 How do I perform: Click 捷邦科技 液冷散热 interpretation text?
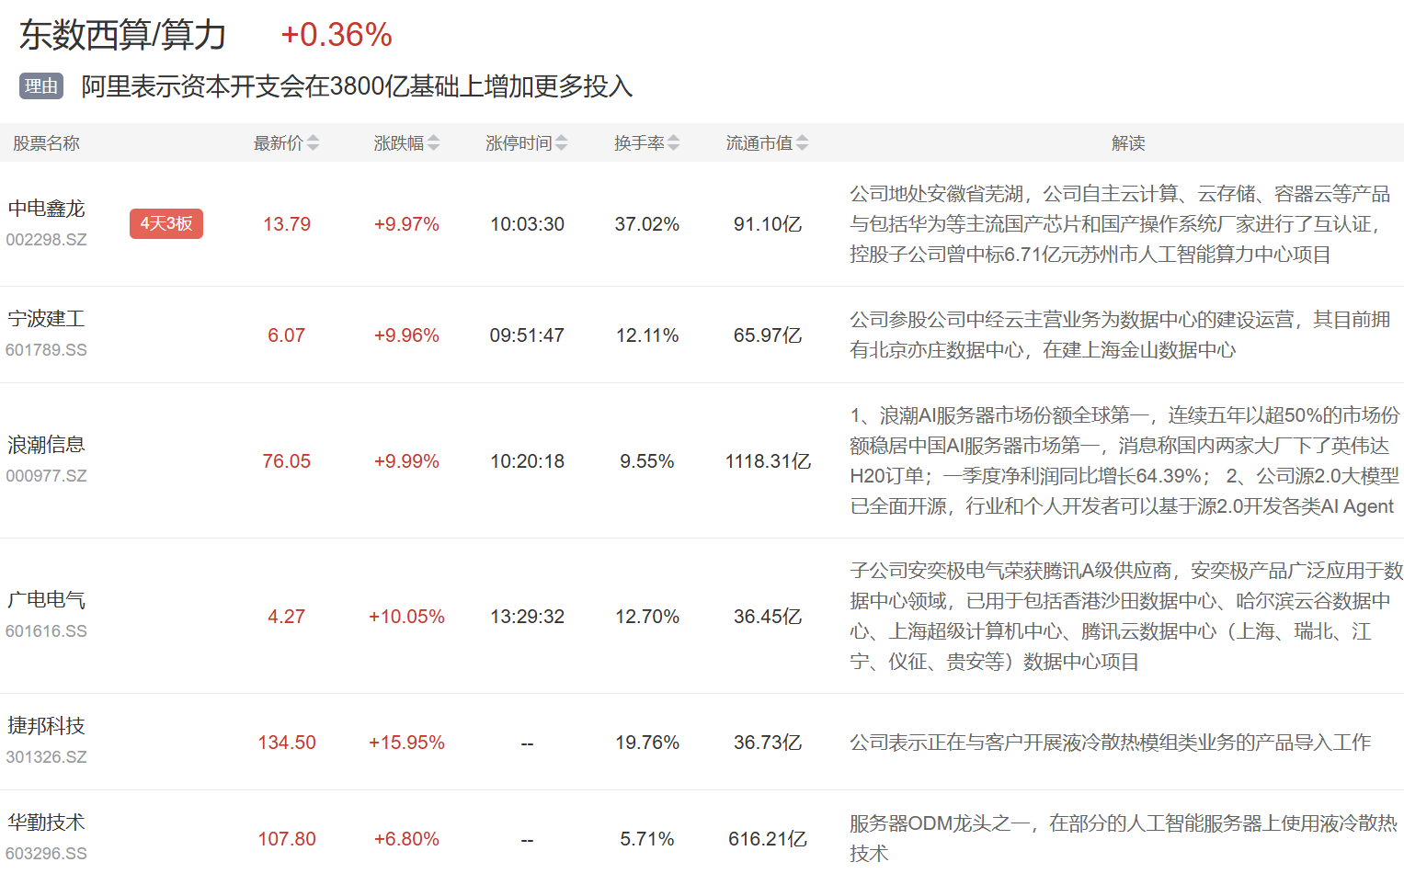pos(1110,743)
